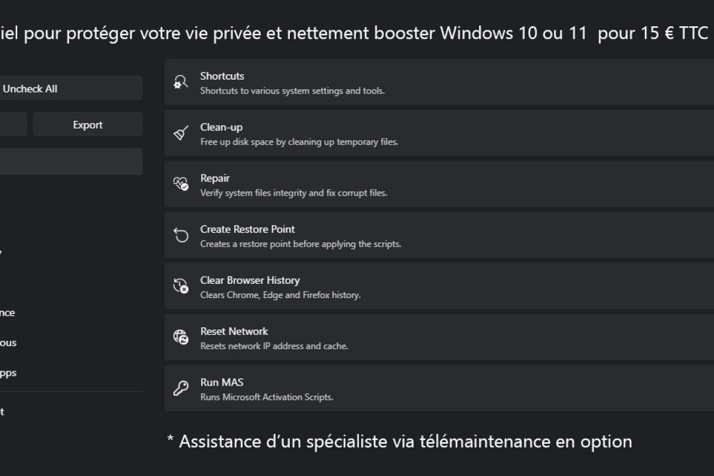Open sidebar category ending in 'ous'
Viewport: 714px width, 476px height.
(x=8, y=343)
